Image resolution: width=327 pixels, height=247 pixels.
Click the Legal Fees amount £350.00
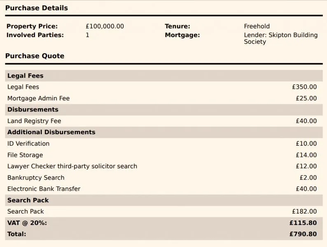coord(304,87)
